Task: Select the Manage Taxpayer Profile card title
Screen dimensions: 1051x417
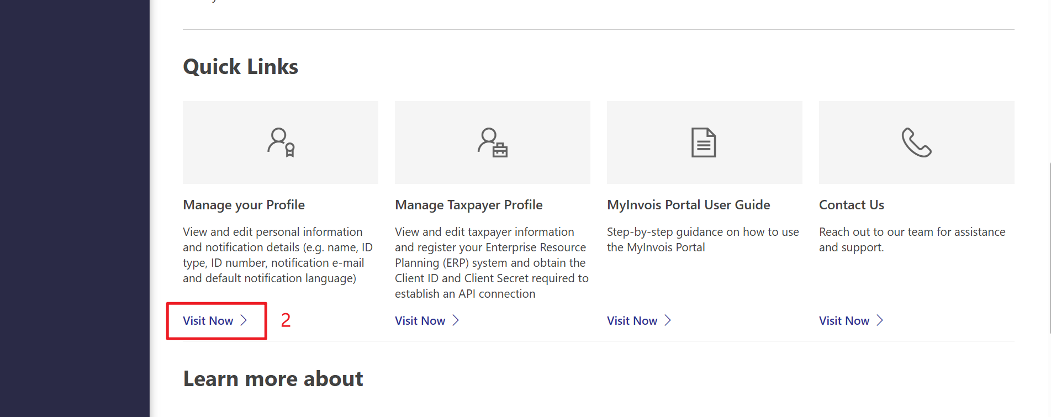Action: tap(468, 205)
